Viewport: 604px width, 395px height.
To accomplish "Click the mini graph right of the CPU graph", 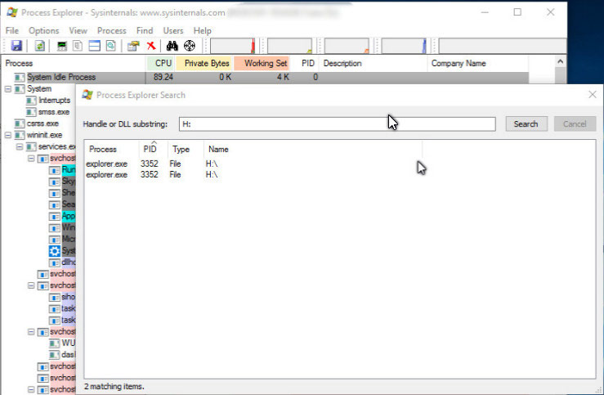I will tap(289, 46).
